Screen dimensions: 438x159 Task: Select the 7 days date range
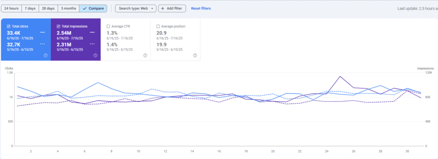pos(30,9)
